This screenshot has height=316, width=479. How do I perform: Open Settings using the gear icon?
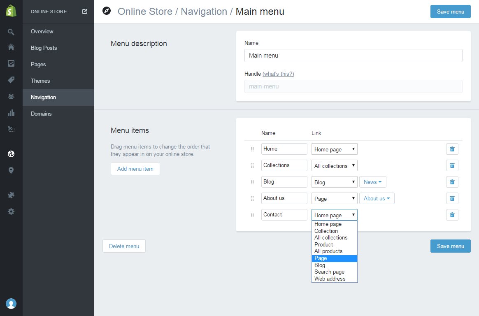(11, 211)
